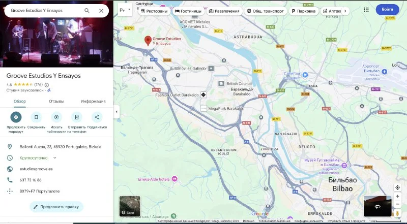Screen dimensions: 407x224
Task: Save the place with Сохранить icon
Action: (x=36, y=117)
